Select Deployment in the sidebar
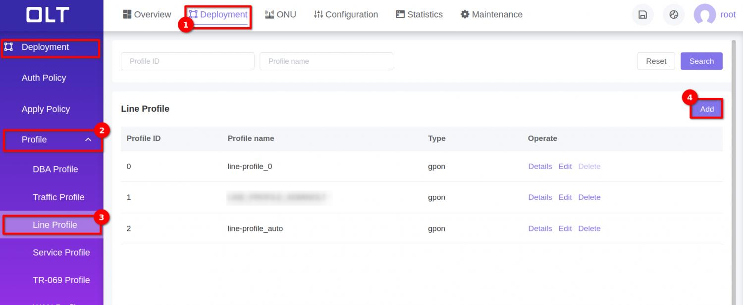The image size is (743, 305). (45, 47)
